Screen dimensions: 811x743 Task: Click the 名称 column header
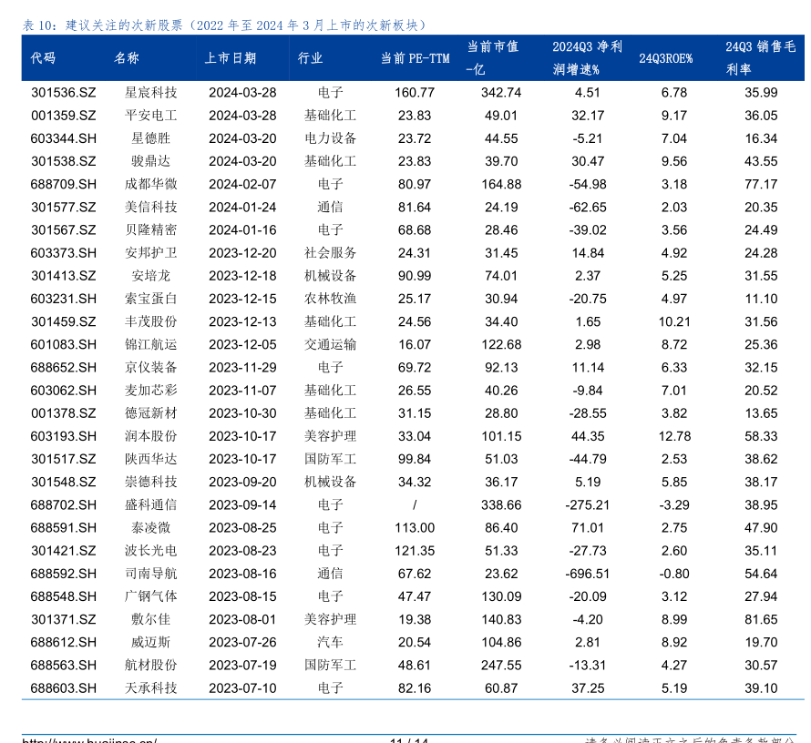127,58
